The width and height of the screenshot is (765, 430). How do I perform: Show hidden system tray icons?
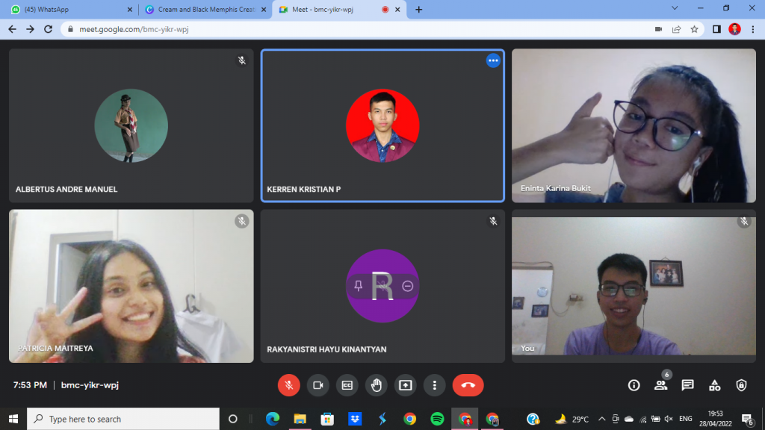tap(601, 419)
